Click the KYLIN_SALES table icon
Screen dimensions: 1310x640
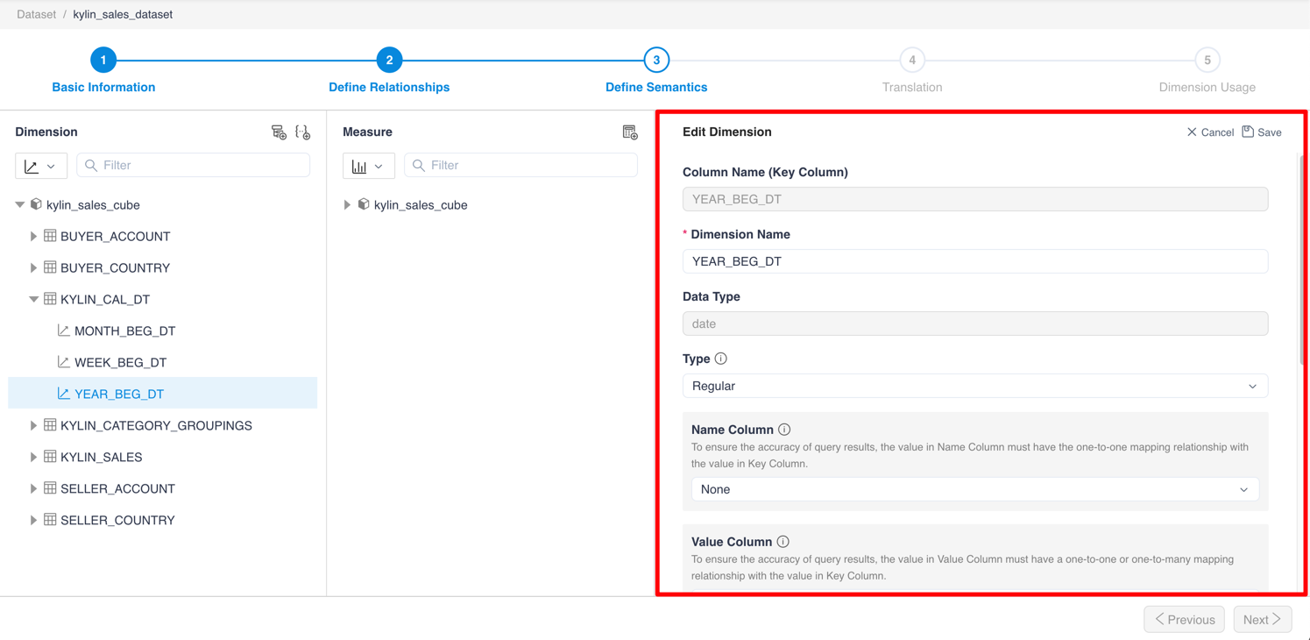tap(50, 457)
